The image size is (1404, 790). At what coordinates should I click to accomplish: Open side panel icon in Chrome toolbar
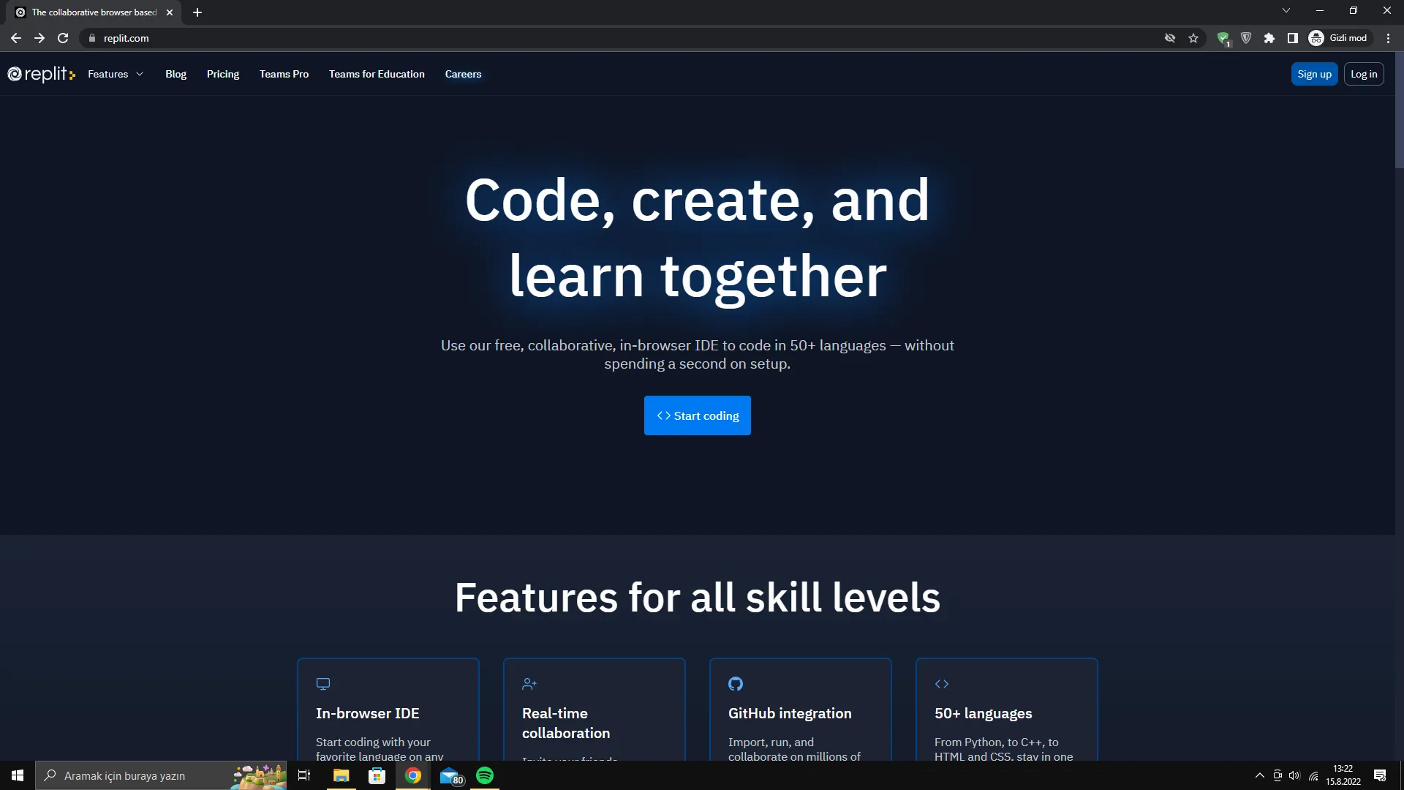click(1293, 38)
